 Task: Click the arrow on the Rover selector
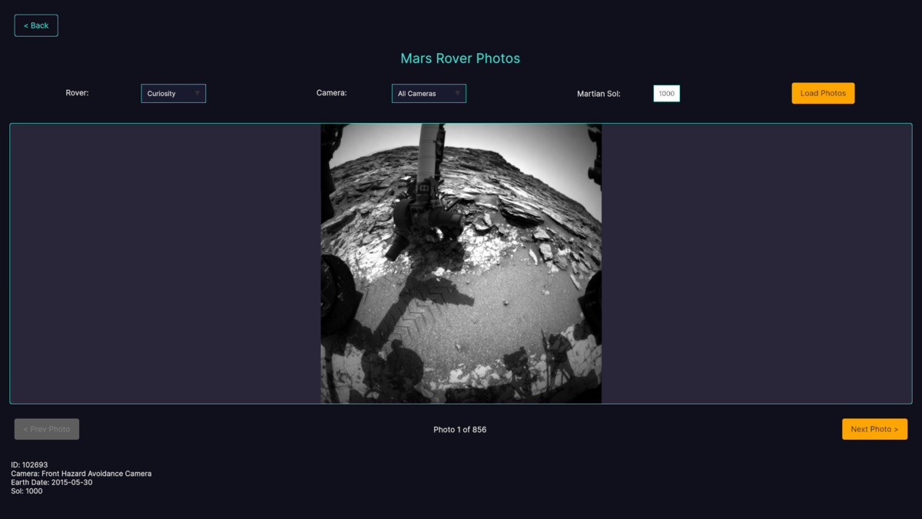point(197,93)
